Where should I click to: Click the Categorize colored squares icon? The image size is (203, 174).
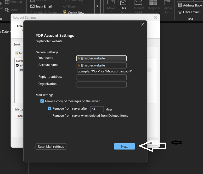point(153,2)
